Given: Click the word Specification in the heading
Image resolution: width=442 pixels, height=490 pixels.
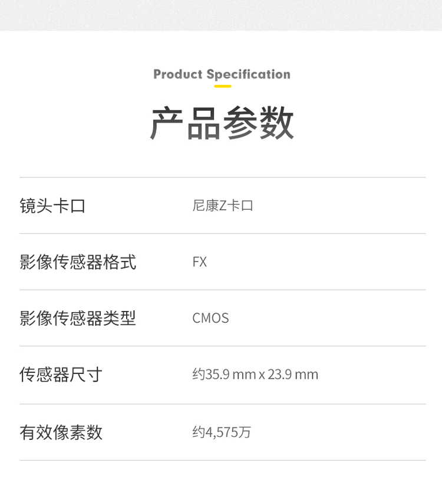Looking at the screenshot, I should coord(249,74).
